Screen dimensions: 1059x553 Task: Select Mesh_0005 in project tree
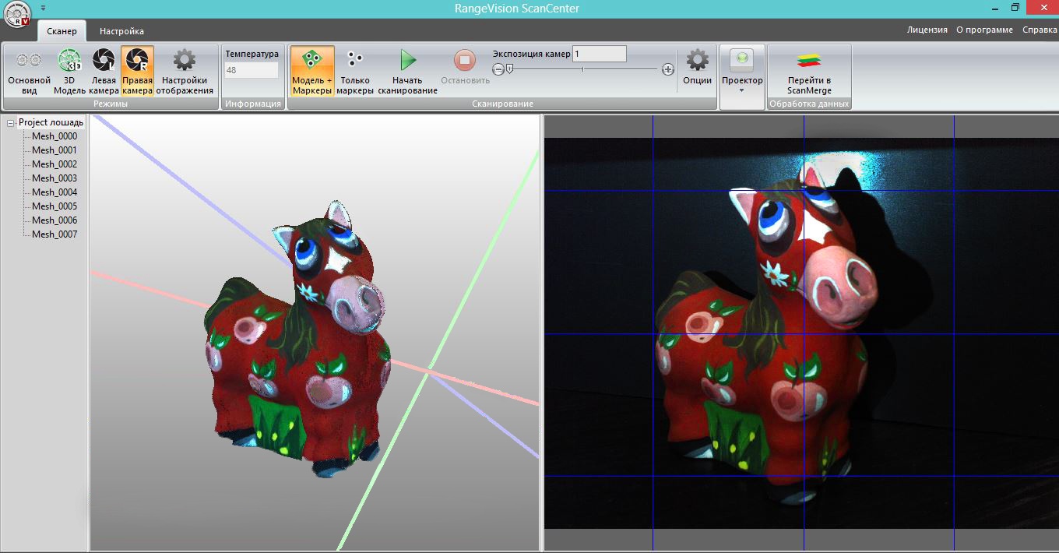coord(55,206)
